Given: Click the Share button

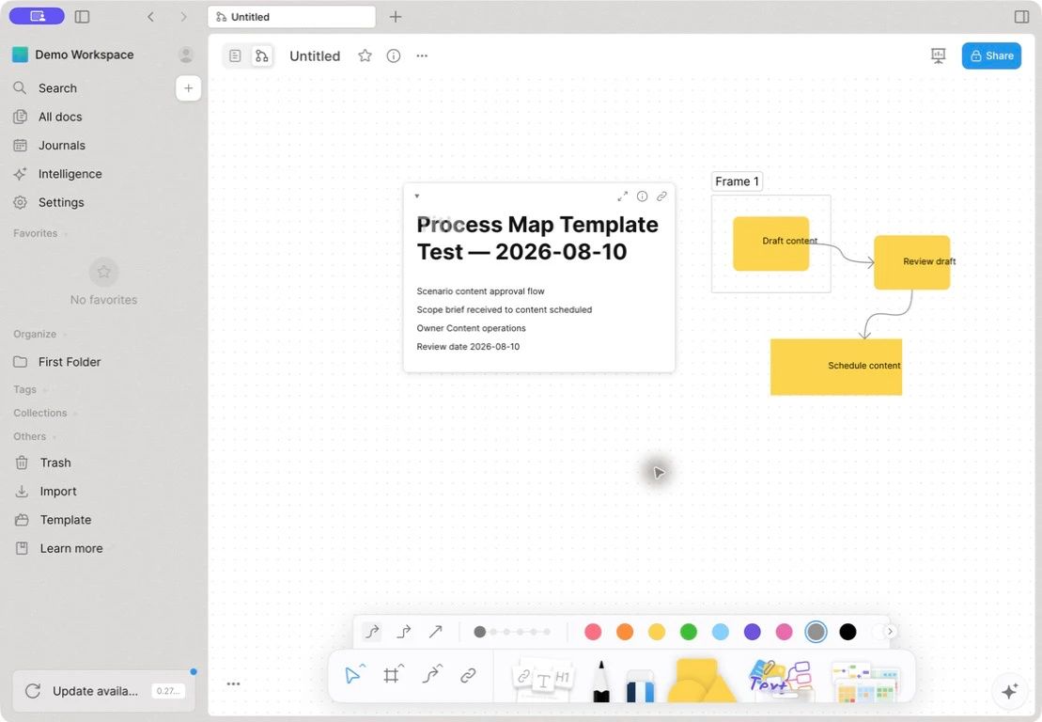Looking at the screenshot, I should (991, 55).
